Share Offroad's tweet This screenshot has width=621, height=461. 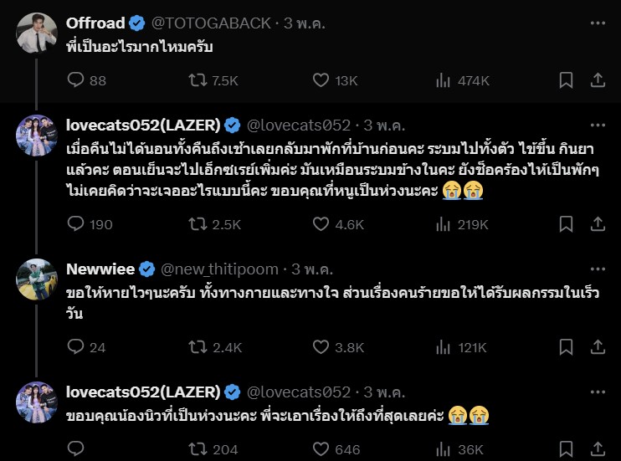(598, 80)
